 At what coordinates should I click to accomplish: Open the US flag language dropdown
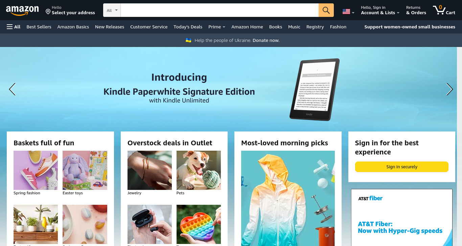pos(348,12)
